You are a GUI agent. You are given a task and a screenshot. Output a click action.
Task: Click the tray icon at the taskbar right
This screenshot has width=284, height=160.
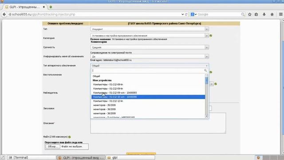pyautogui.click(x=258, y=158)
